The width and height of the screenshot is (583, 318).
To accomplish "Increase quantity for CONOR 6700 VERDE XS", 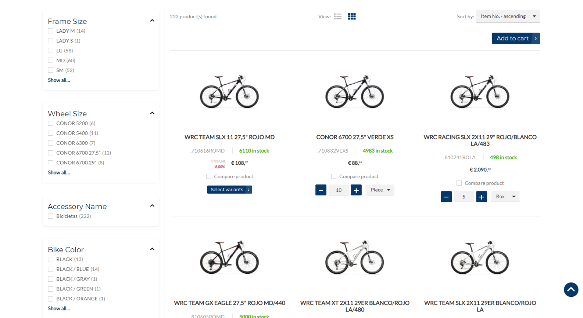I will pos(356,190).
